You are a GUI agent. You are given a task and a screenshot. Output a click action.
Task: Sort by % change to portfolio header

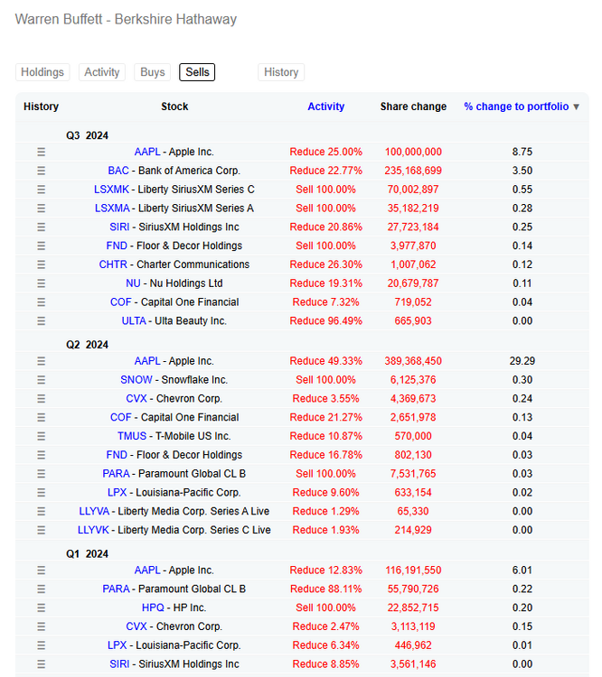click(516, 107)
